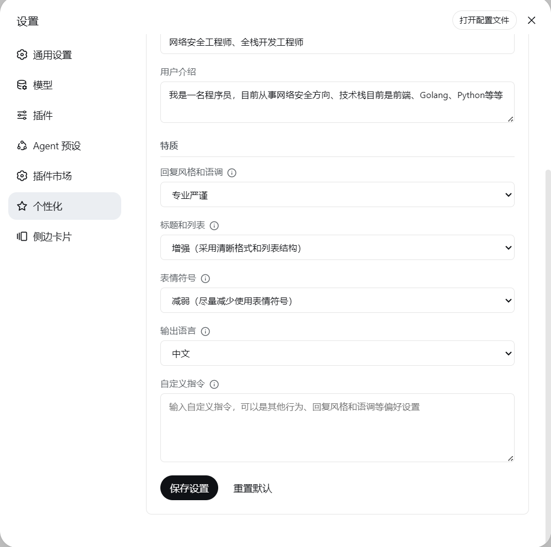This screenshot has width=551, height=547.
Task: Click the database icon beside 模型
Action: pos(22,85)
